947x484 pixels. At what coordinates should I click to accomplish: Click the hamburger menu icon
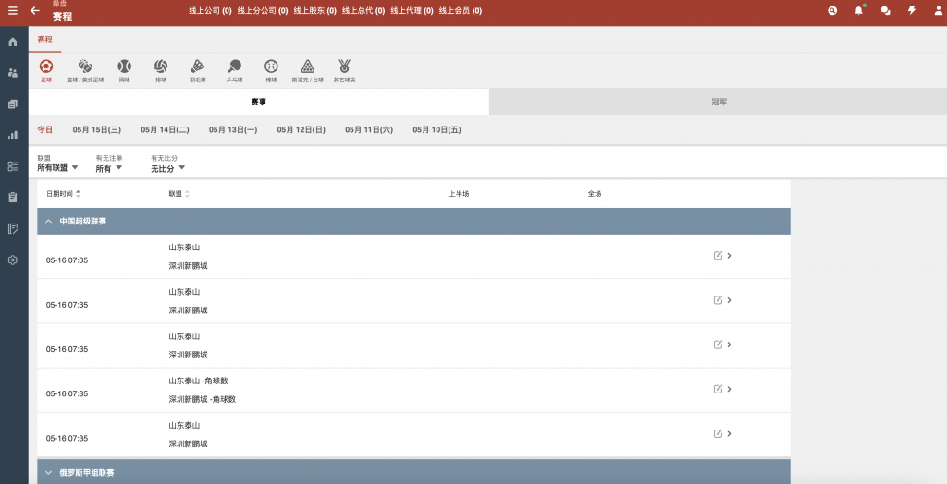(13, 11)
